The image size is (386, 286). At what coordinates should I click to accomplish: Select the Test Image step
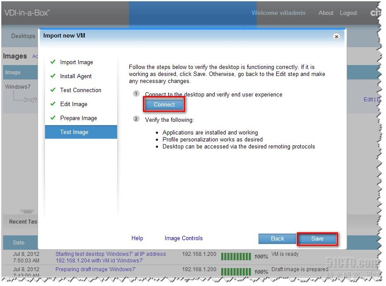tap(81, 132)
